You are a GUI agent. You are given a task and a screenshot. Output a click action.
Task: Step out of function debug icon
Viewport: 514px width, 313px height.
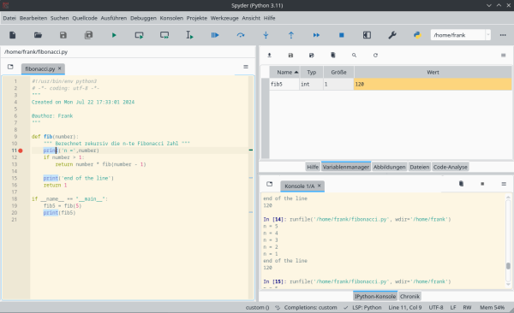[x=291, y=35]
